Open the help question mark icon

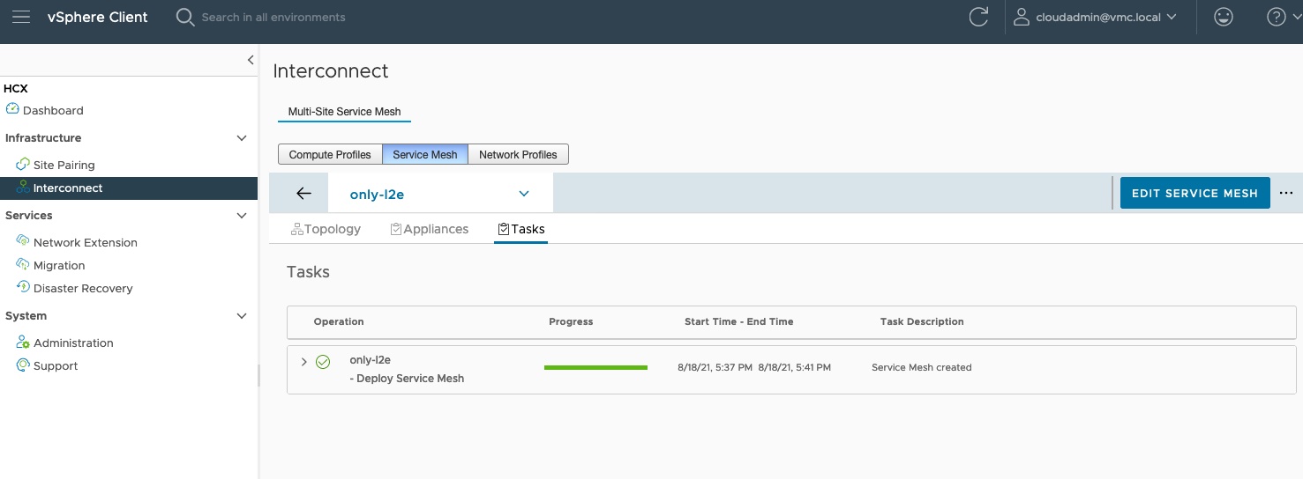1275,17
